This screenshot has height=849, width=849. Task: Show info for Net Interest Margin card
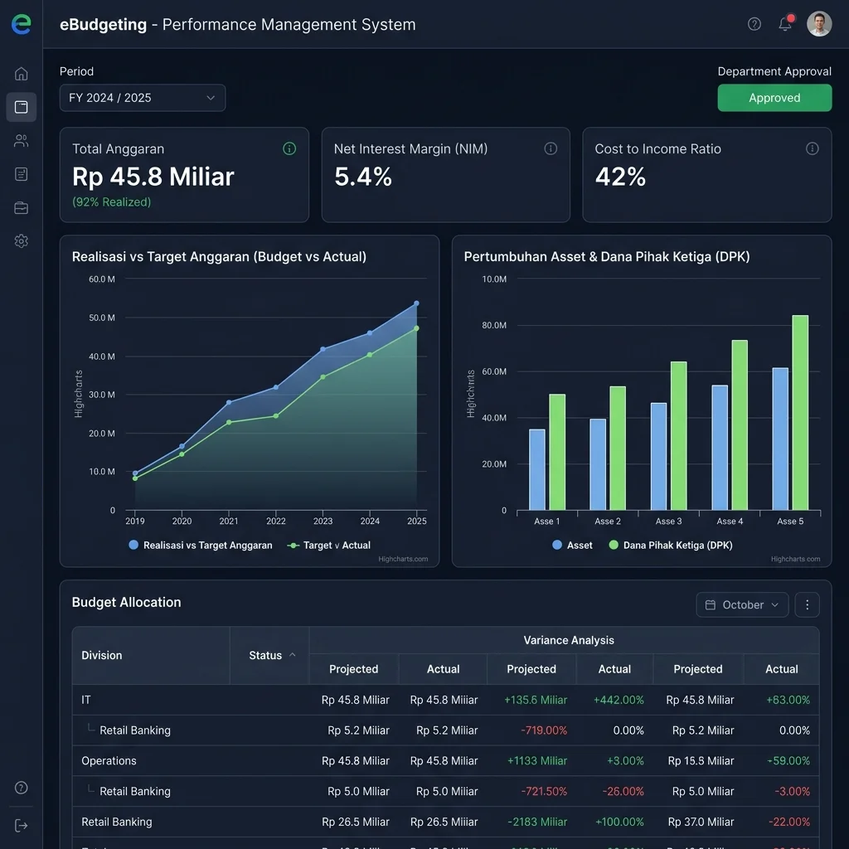[551, 148]
